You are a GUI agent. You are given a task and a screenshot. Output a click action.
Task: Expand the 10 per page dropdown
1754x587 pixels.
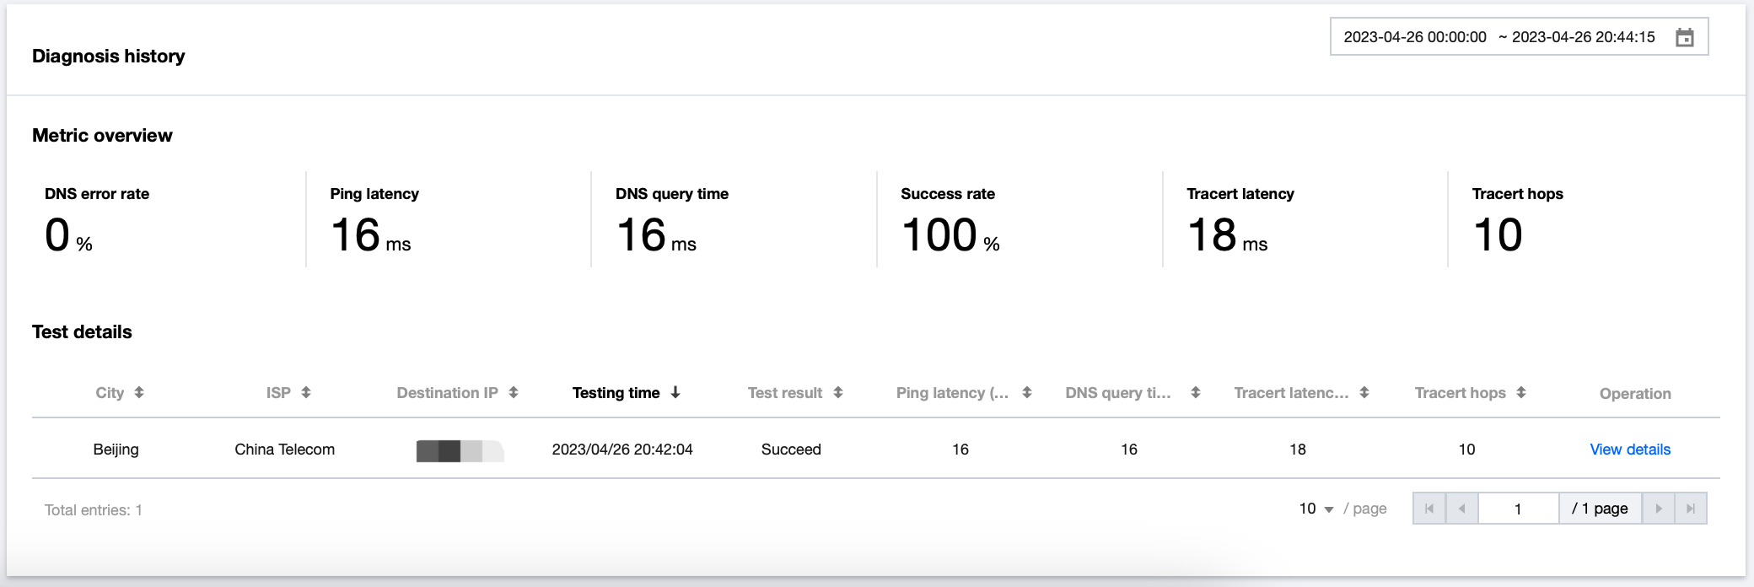[x=1316, y=509]
